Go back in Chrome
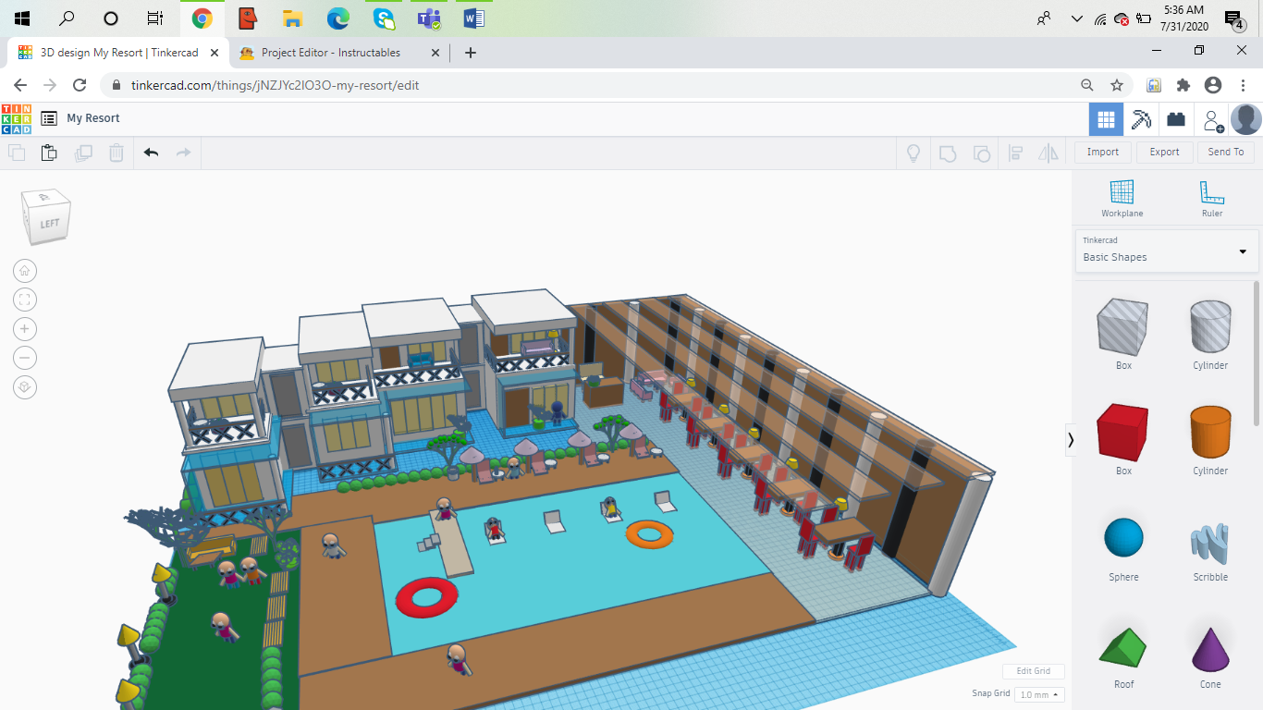The height and width of the screenshot is (710, 1263). click(x=20, y=85)
